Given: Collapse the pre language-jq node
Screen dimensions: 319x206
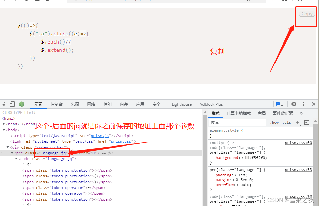Looking at the screenshot, I should click(x=12, y=153).
